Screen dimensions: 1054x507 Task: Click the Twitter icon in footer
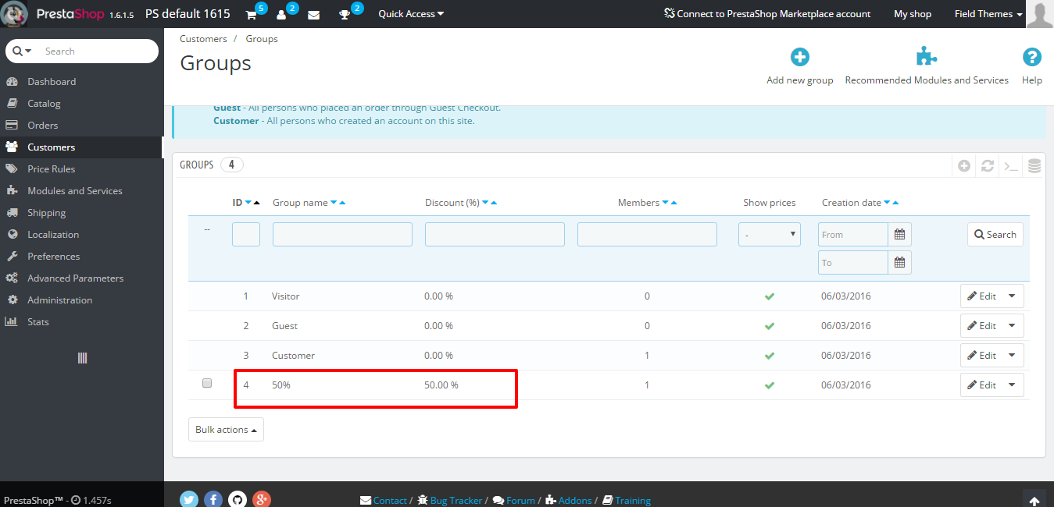(189, 499)
